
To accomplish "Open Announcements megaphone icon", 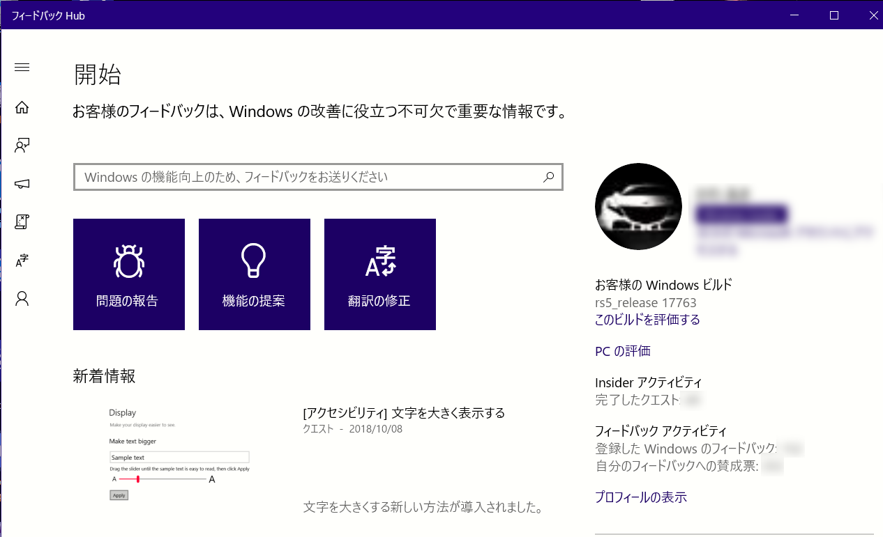I will click(x=22, y=184).
